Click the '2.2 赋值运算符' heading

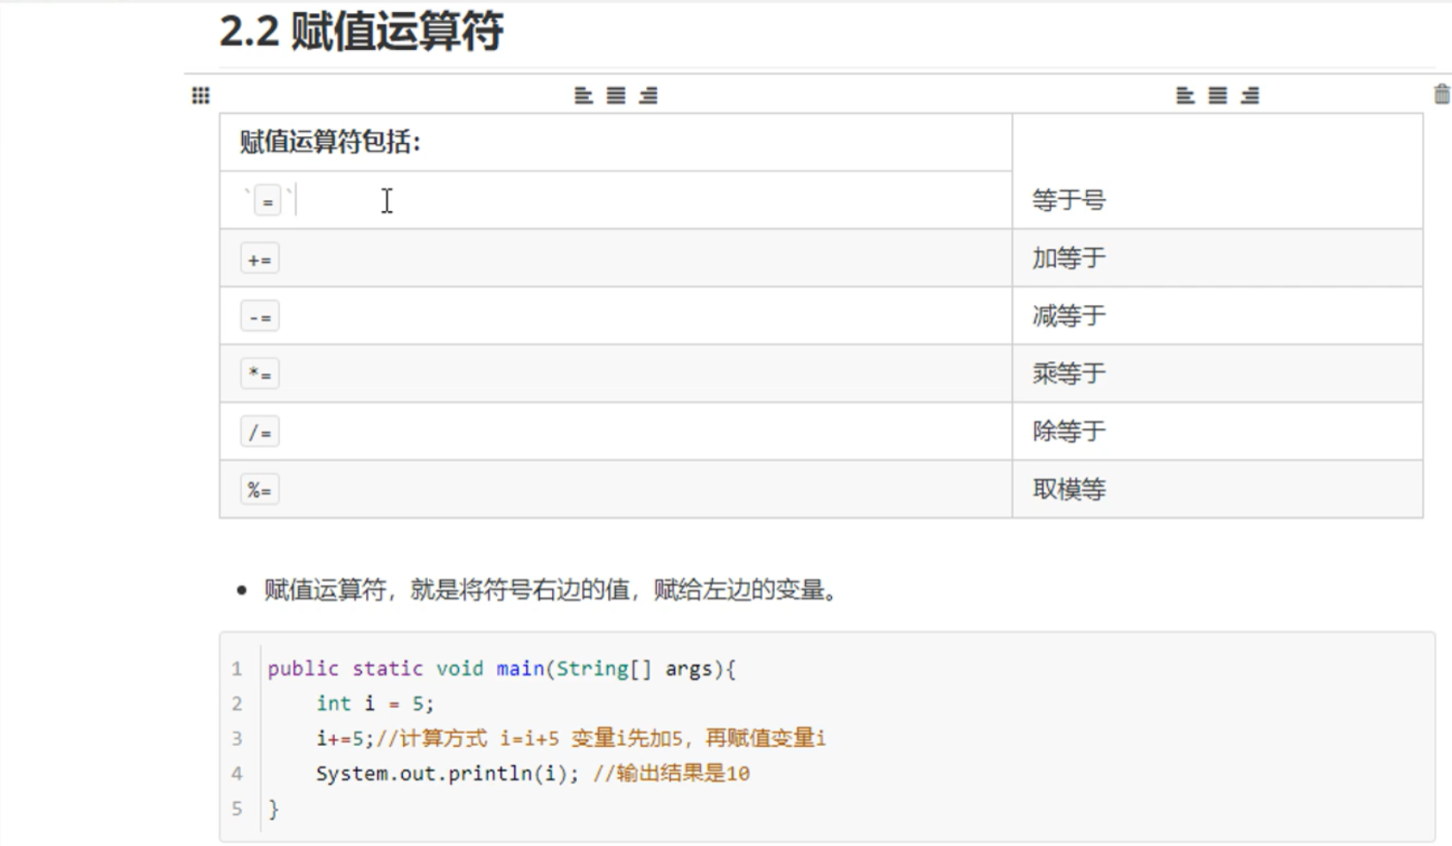click(x=362, y=33)
